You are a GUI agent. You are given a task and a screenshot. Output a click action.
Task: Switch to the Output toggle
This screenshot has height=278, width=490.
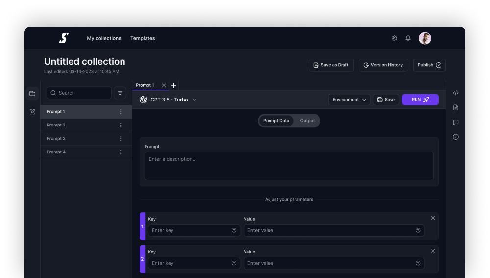click(307, 121)
